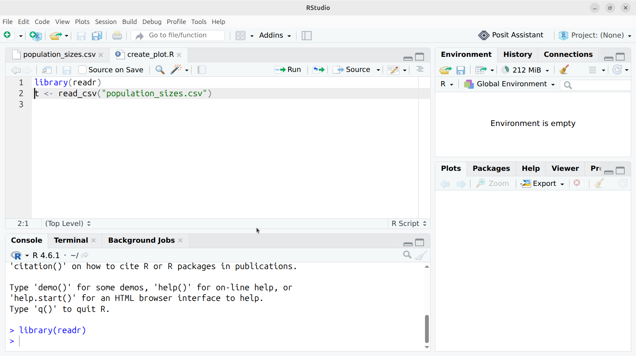Image resolution: width=636 pixels, height=356 pixels.
Task: Print the current file icon
Action: click(x=117, y=35)
